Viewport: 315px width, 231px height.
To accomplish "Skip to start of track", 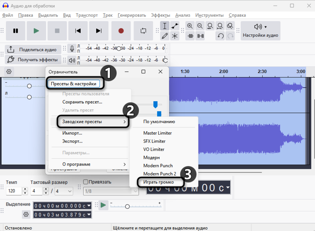I will point(78,31).
